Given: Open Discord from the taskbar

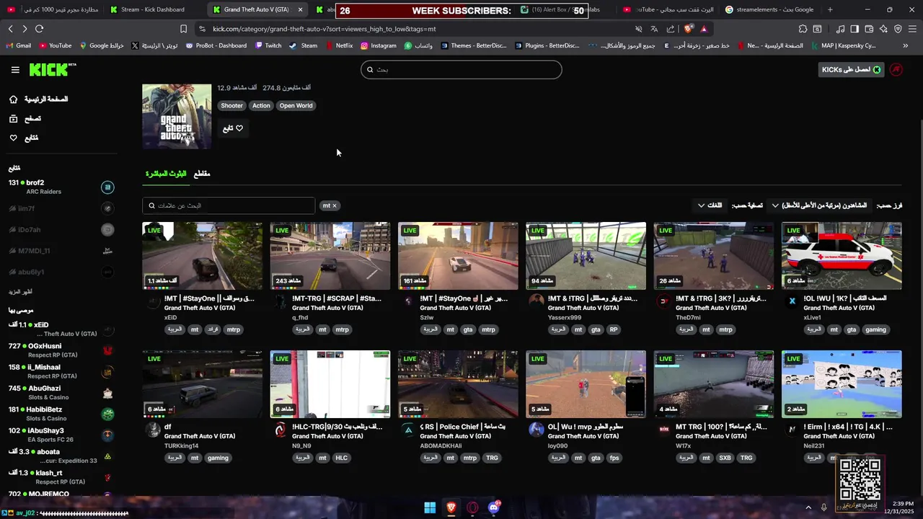Looking at the screenshot, I should tap(494, 507).
